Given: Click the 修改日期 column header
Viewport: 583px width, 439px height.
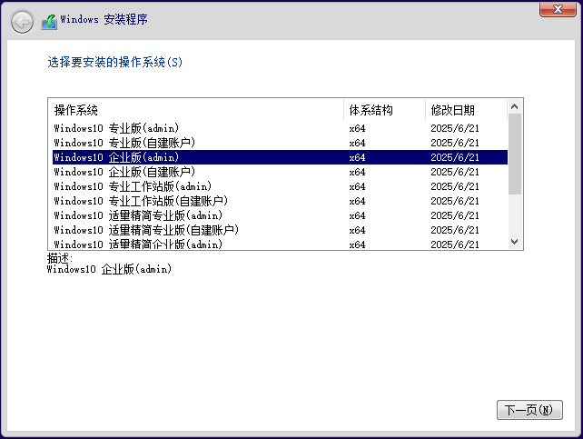Looking at the screenshot, I should tap(466, 110).
